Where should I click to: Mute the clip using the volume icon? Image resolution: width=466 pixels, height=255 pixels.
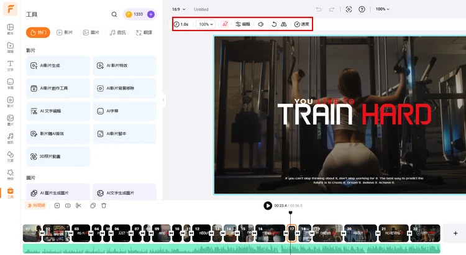coord(261,24)
